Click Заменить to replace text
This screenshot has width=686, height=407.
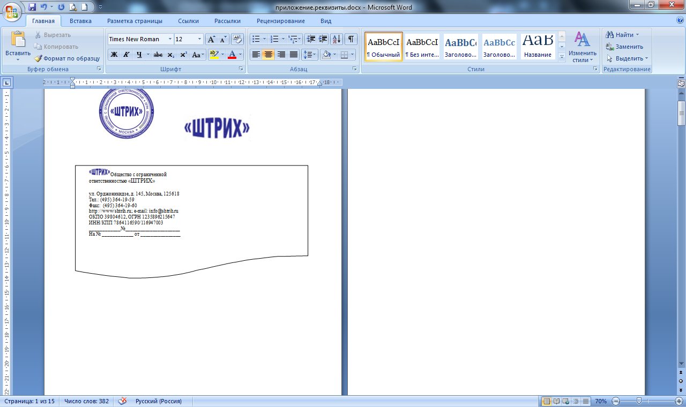pyautogui.click(x=624, y=47)
